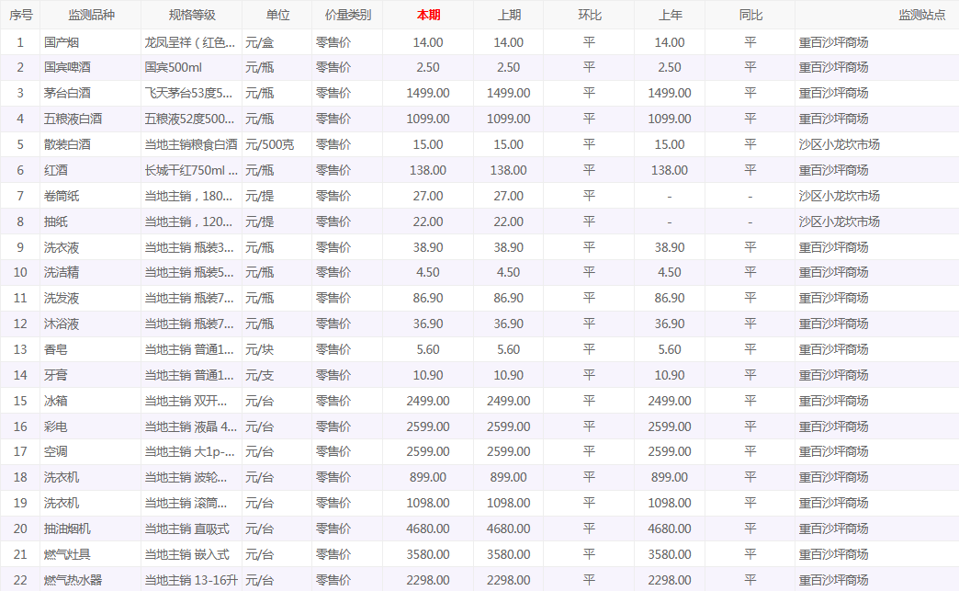Click the 上年 column header

coord(671,15)
